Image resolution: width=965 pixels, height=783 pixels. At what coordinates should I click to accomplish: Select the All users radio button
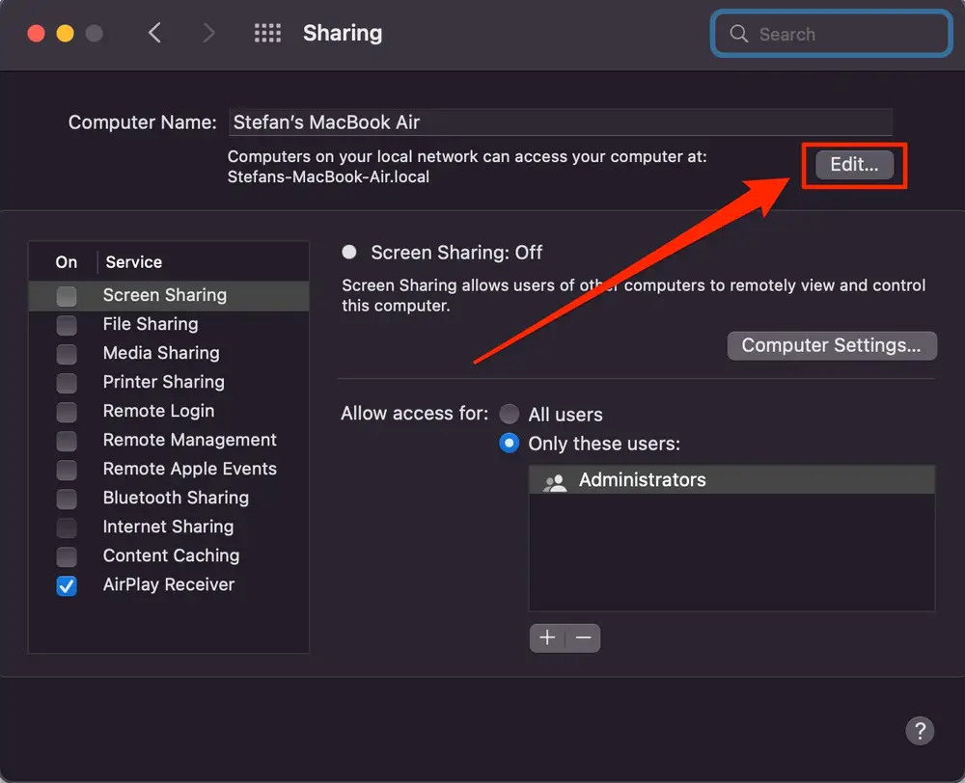click(509, 414)
